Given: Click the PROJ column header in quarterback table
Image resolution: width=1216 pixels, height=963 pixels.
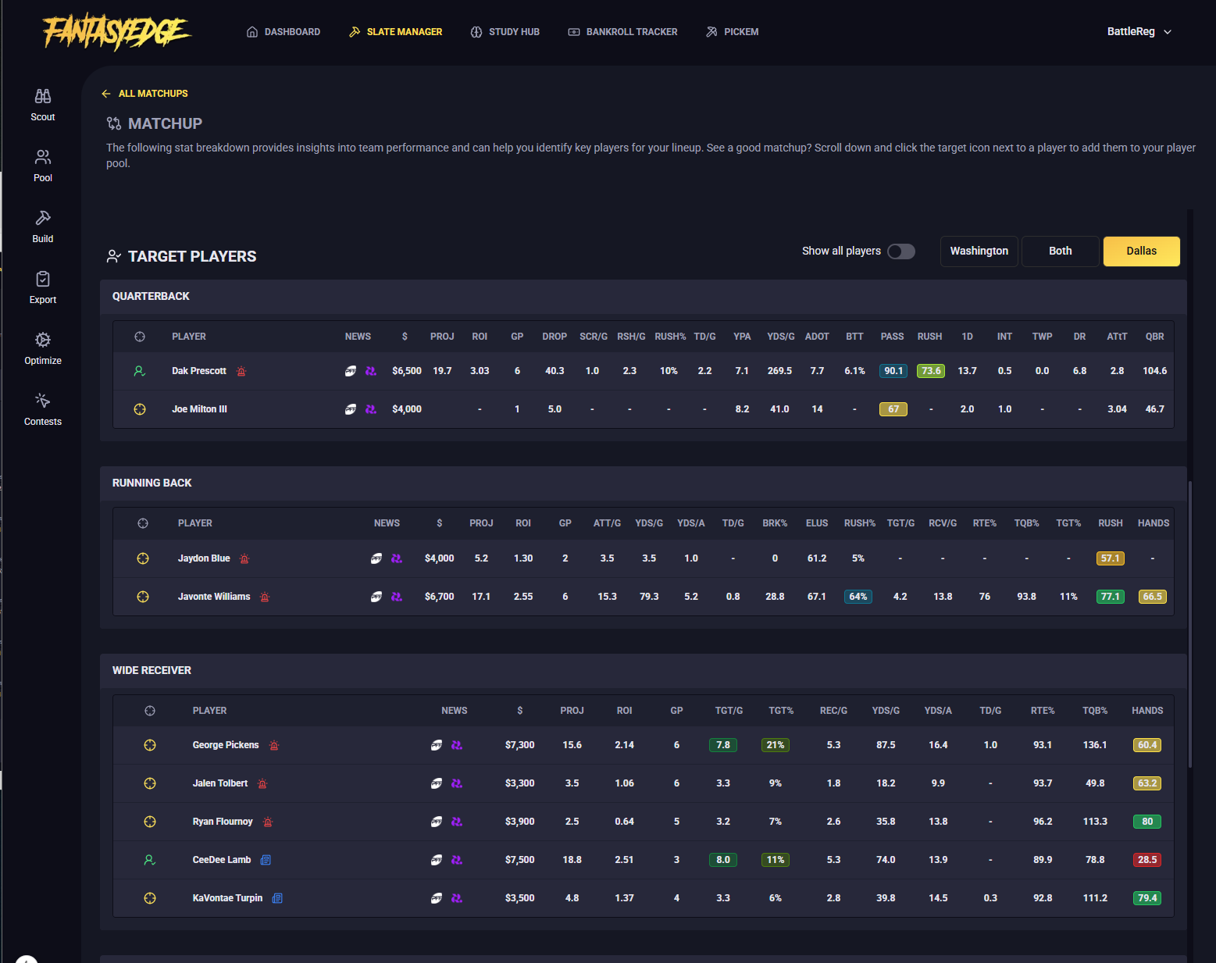Looking at the screenshot, I should tap(442, 337).
